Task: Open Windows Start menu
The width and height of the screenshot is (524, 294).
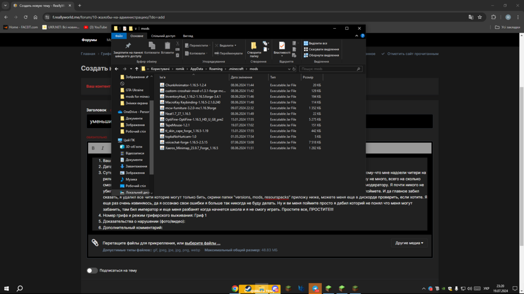Action: tap(6, 288)
